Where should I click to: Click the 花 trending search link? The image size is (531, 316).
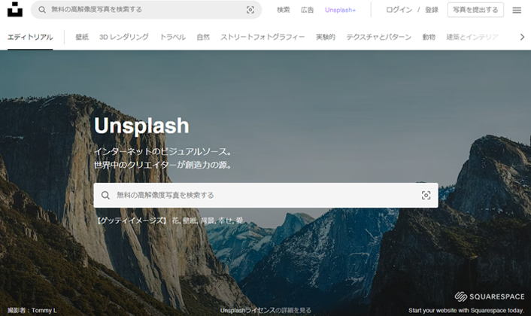(175, 220)
